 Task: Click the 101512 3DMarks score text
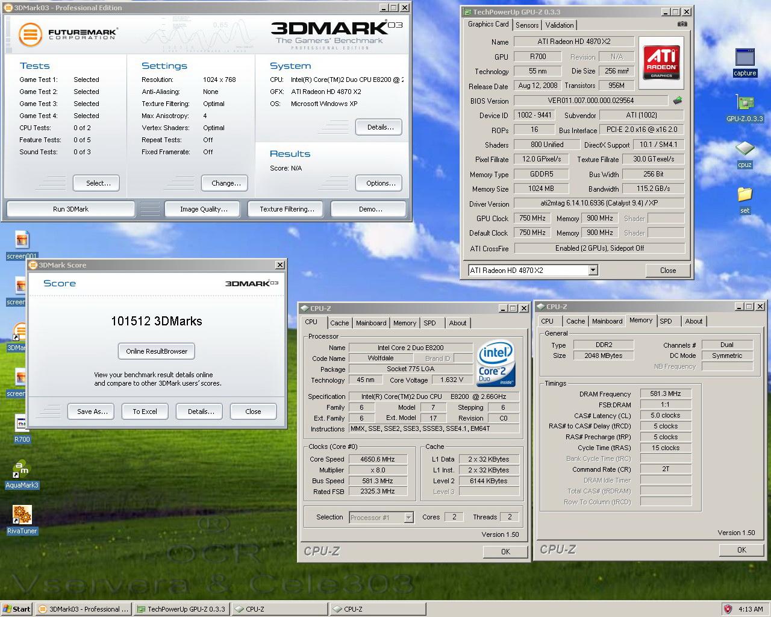coord(157,321)
